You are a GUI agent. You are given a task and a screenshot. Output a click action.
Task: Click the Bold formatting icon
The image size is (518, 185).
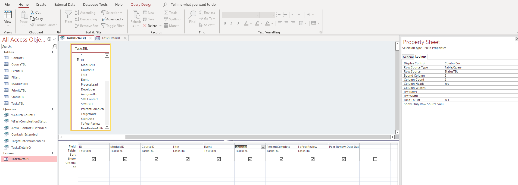point(225,23)
